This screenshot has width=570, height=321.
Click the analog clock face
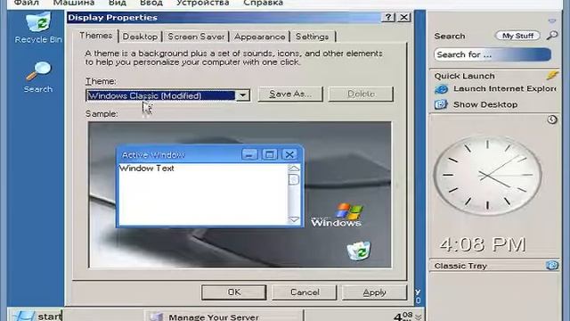487,176
